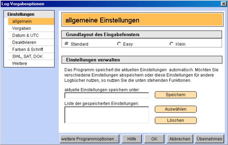Click the Löschen button

click(176, 120)
